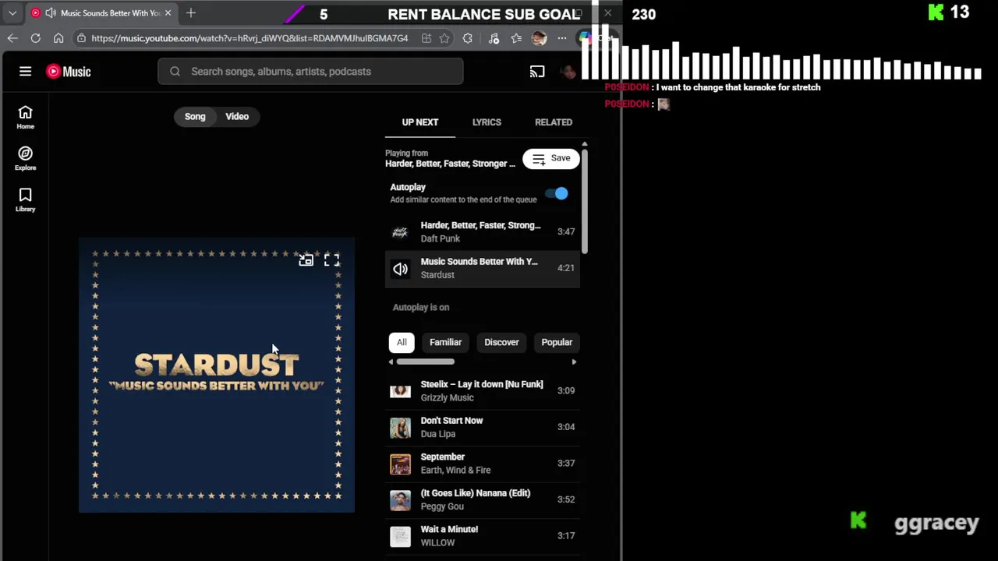Click the Grizzly Music artist name
The height and width of the screenshot is (561, 998).
point(447,397)
